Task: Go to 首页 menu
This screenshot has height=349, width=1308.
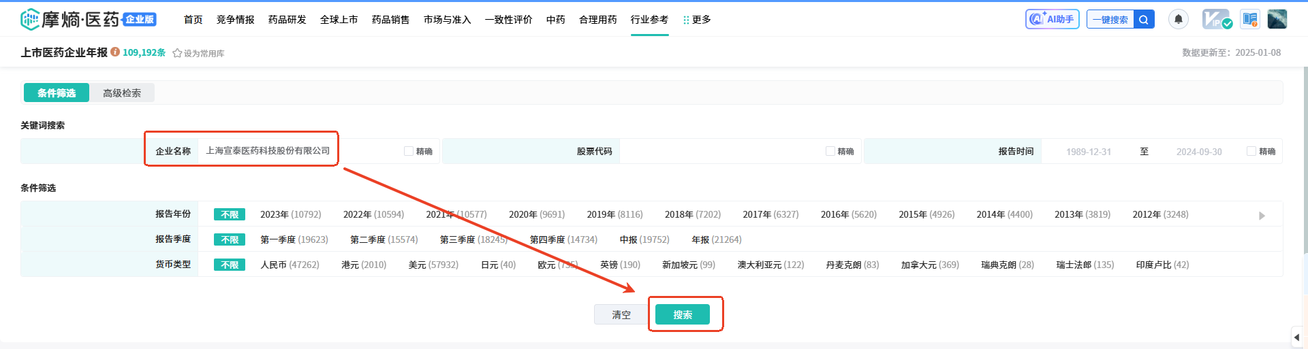Action: click(x=193, y=20)
